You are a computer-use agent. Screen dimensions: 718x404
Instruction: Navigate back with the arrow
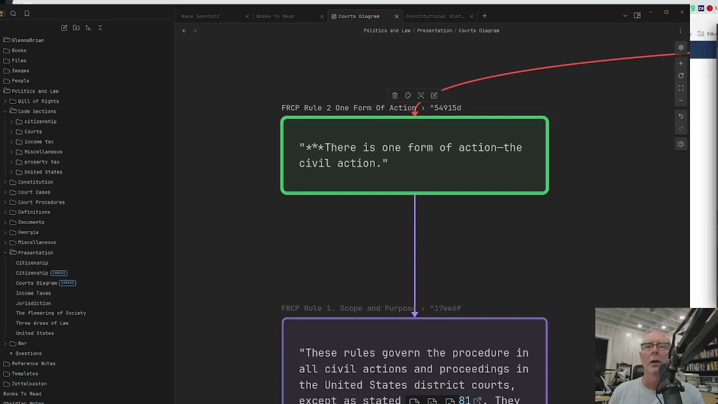[x=184, y=31]
